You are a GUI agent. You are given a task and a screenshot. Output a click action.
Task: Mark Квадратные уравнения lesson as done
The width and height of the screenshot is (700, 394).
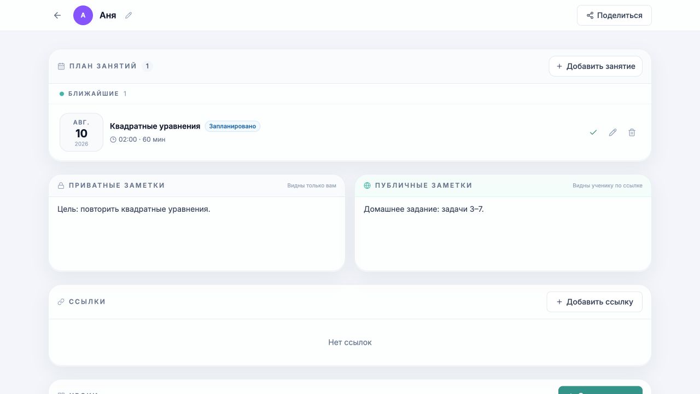click(x=593, y=132)
